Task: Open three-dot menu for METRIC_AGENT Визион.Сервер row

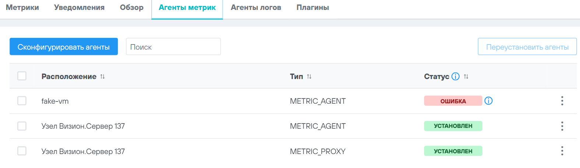Action: coord(562,126)
